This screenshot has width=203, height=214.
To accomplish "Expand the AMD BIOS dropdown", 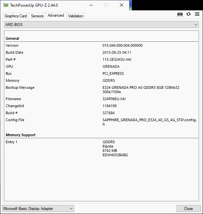I will point(101,25).
